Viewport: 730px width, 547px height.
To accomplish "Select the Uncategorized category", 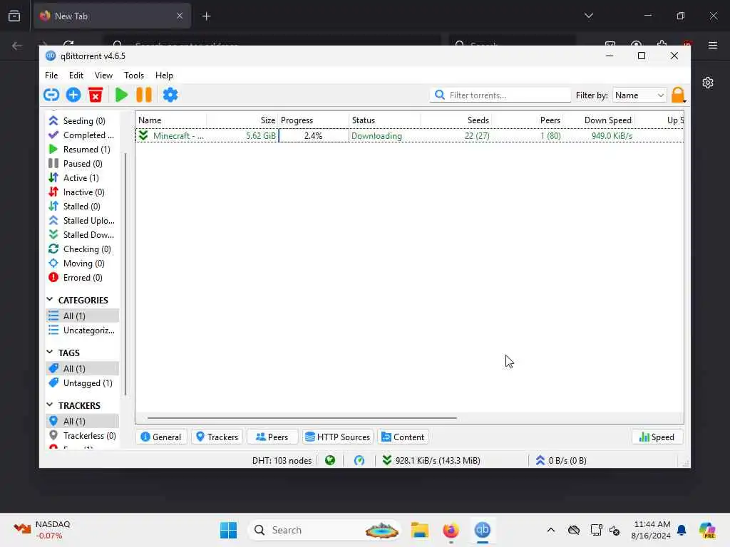I will (x=81, y=330).
